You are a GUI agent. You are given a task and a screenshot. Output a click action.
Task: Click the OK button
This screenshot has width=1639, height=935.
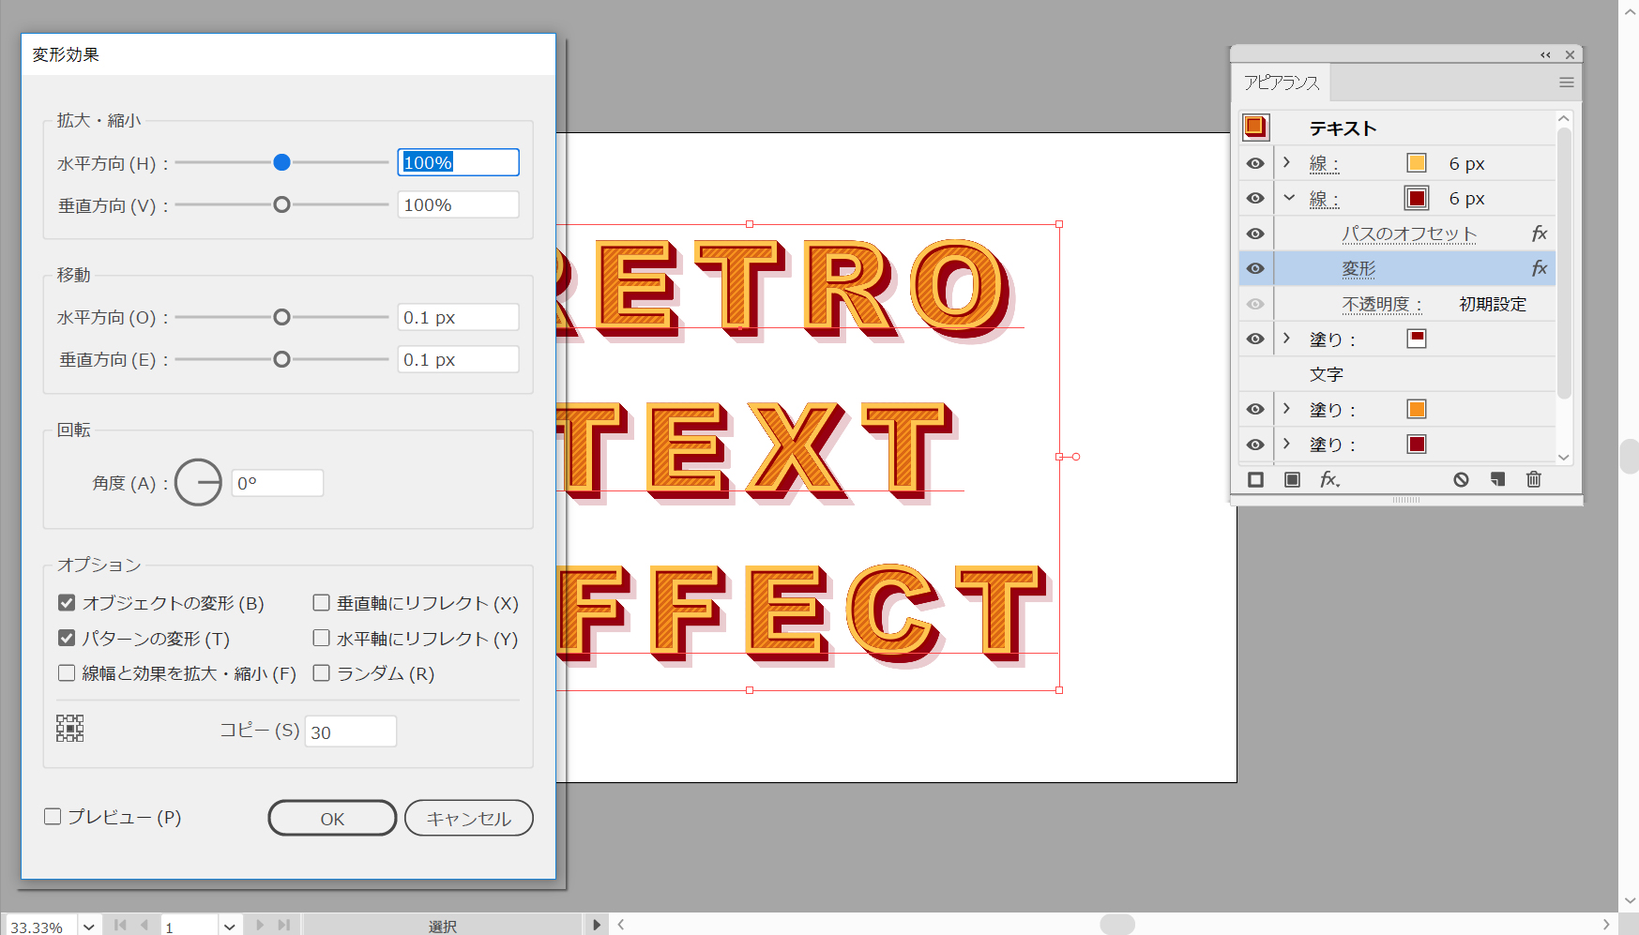pos(332,818)
